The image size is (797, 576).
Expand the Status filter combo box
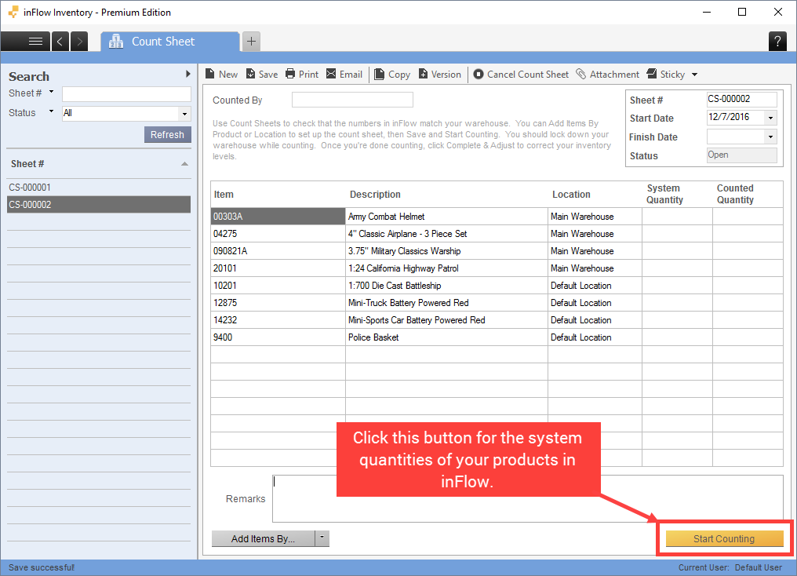184,113
